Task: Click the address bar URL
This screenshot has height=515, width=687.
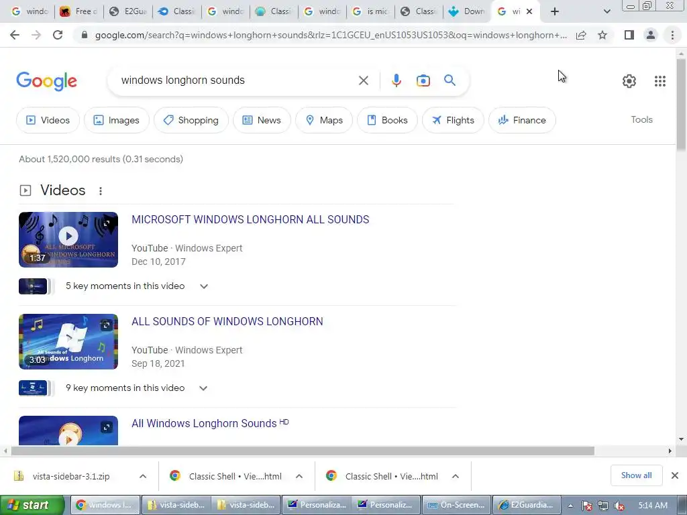Action: tap(331, 35)
